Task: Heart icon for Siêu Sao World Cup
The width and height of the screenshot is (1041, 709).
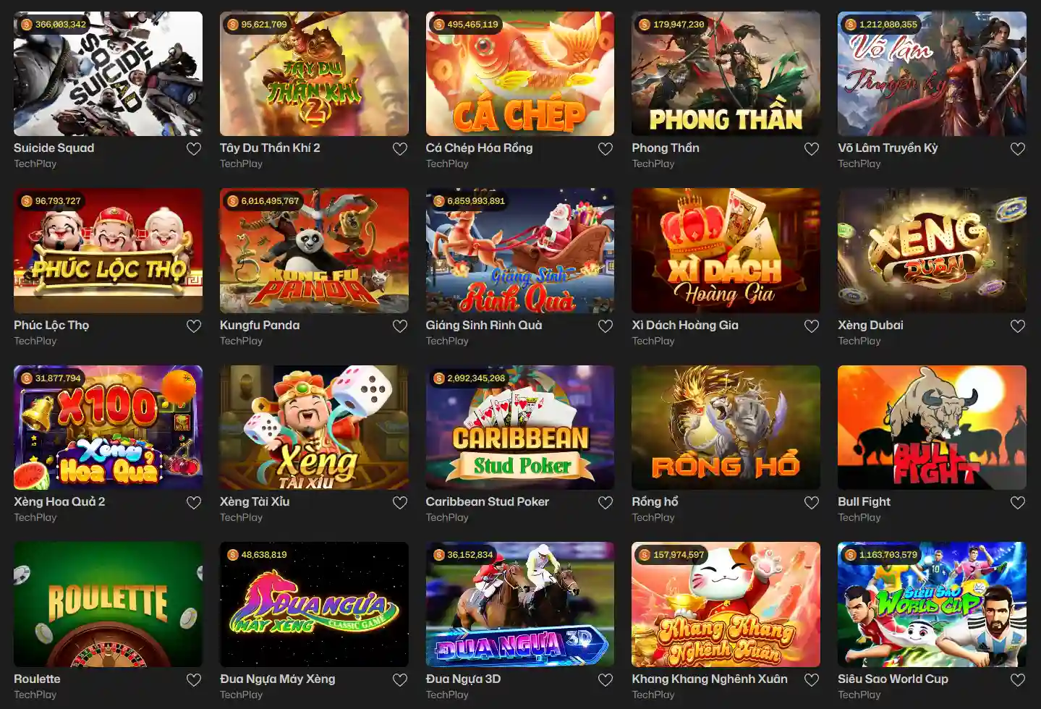Action: pyautogui.click(x=1018, y=680)
